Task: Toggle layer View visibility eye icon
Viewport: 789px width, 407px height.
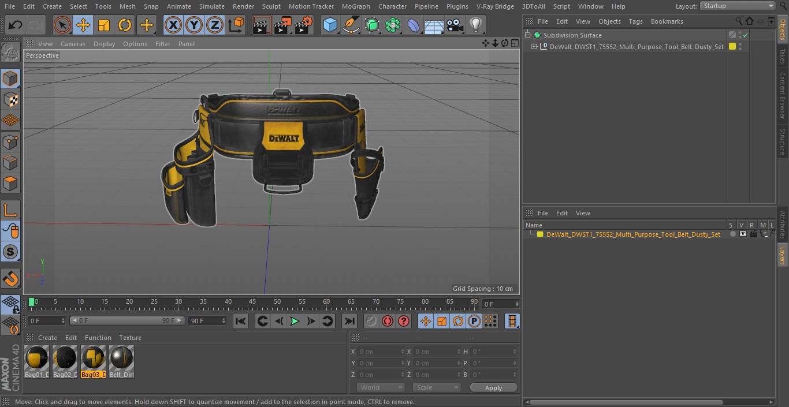Action: (x=743, y=234)
